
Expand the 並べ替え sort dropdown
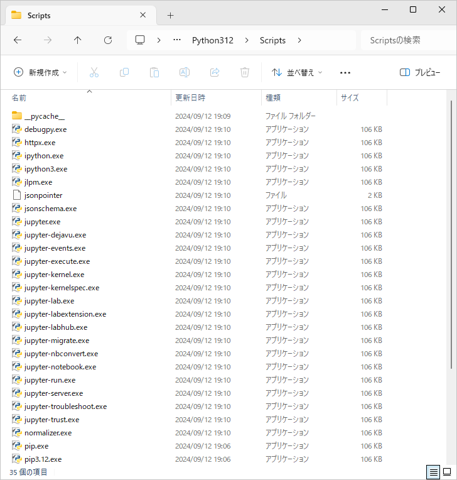coord(297,72)
